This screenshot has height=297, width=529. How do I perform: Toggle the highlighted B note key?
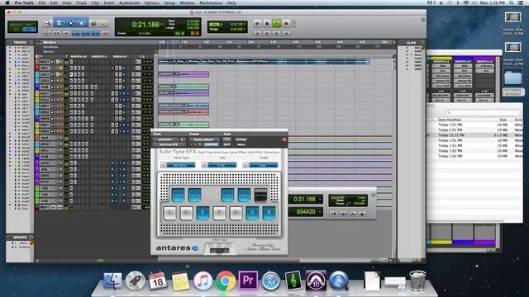coord(269,213)
